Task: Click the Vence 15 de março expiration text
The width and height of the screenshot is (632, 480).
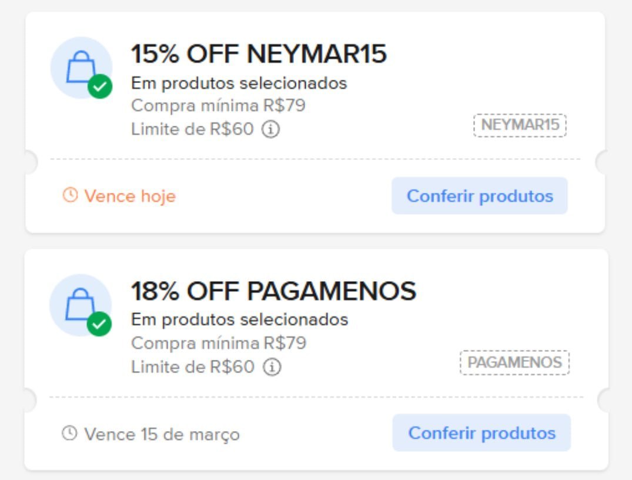Action: click(162, 435)
